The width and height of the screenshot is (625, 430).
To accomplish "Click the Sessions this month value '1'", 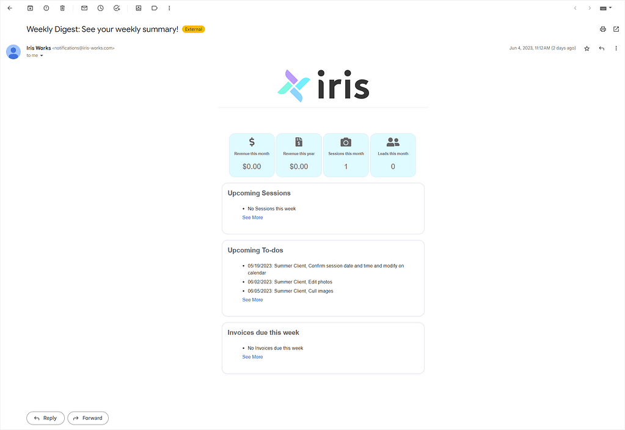I will [x=346, y=167].
